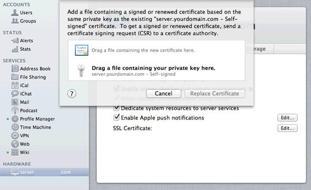The image size is (311, 190).
Task: Select the Groups sidebar icon
Action: (15, 21)
